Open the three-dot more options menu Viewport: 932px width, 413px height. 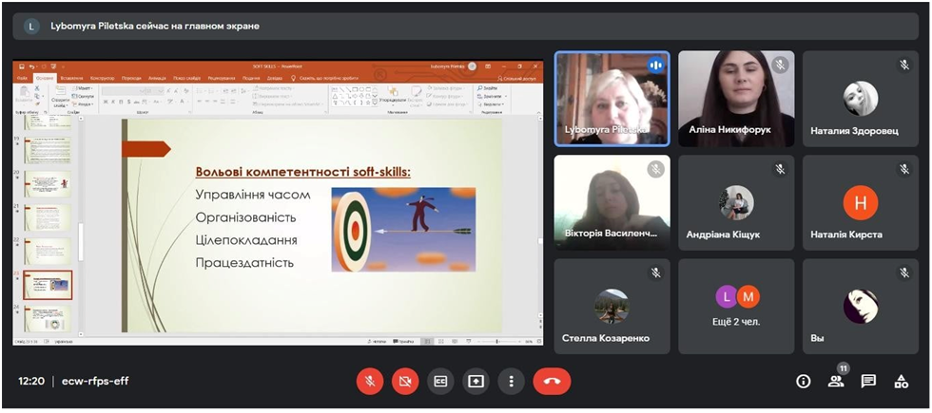[x=511, y=381]
